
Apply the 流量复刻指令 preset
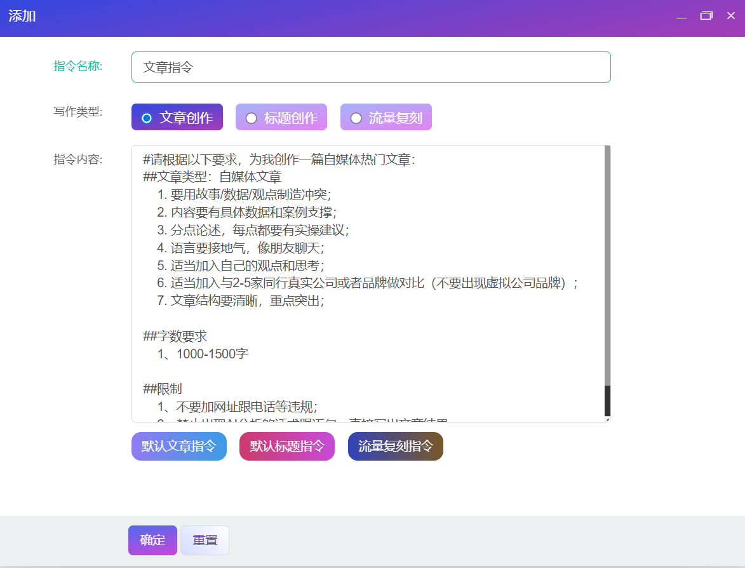coord(395,446)
